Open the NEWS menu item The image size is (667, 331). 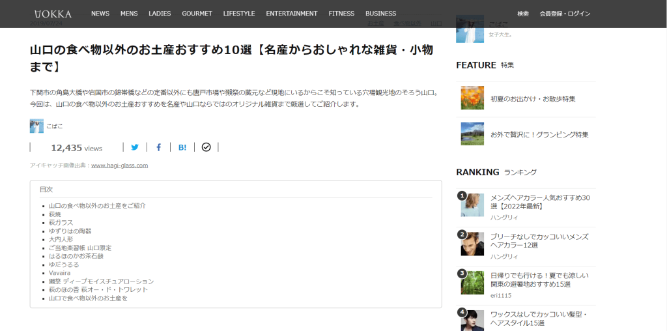tap(100, 14)
